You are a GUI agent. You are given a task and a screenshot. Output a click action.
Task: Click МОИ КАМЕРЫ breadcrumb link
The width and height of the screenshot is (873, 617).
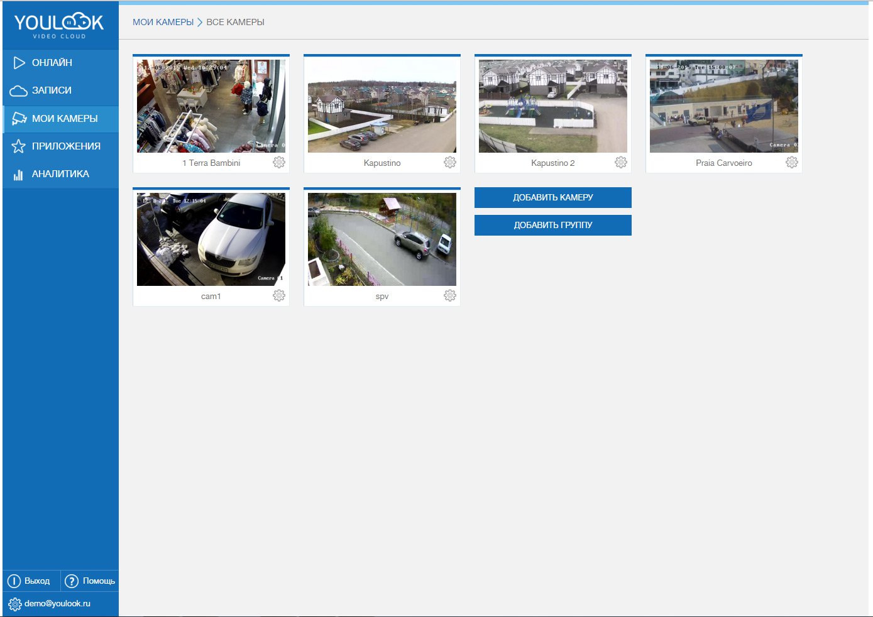tap(163, 22)
